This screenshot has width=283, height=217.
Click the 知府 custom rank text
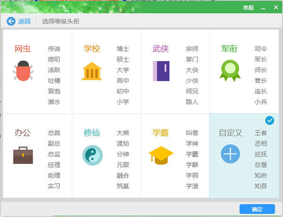click(x=261, y=175)
